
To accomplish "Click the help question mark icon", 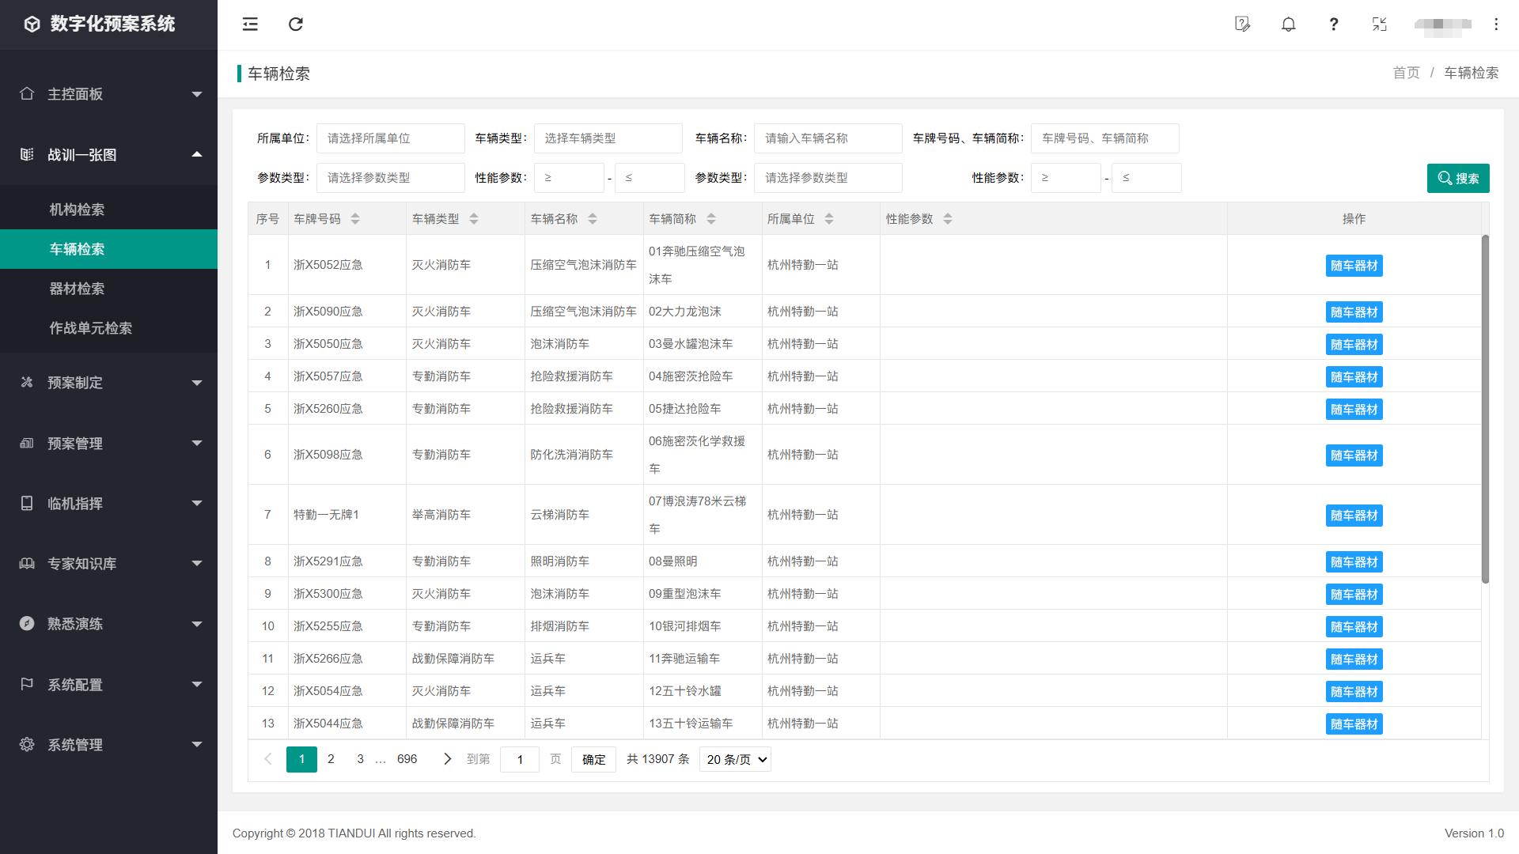I will coord(1333,25).
